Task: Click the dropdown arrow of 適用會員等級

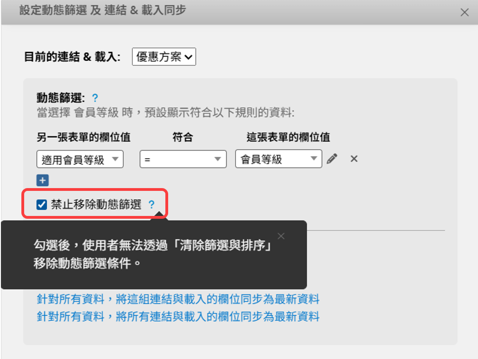Action: [115, 159]
